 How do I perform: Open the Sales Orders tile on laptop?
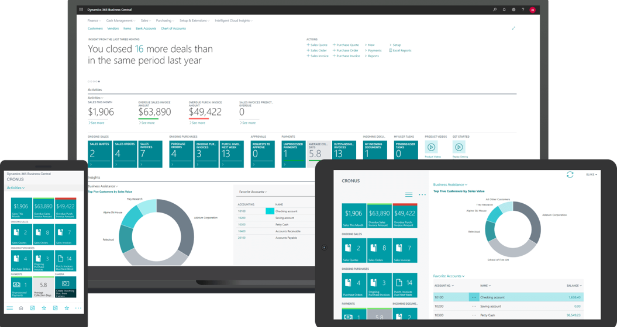pos(125,154)
